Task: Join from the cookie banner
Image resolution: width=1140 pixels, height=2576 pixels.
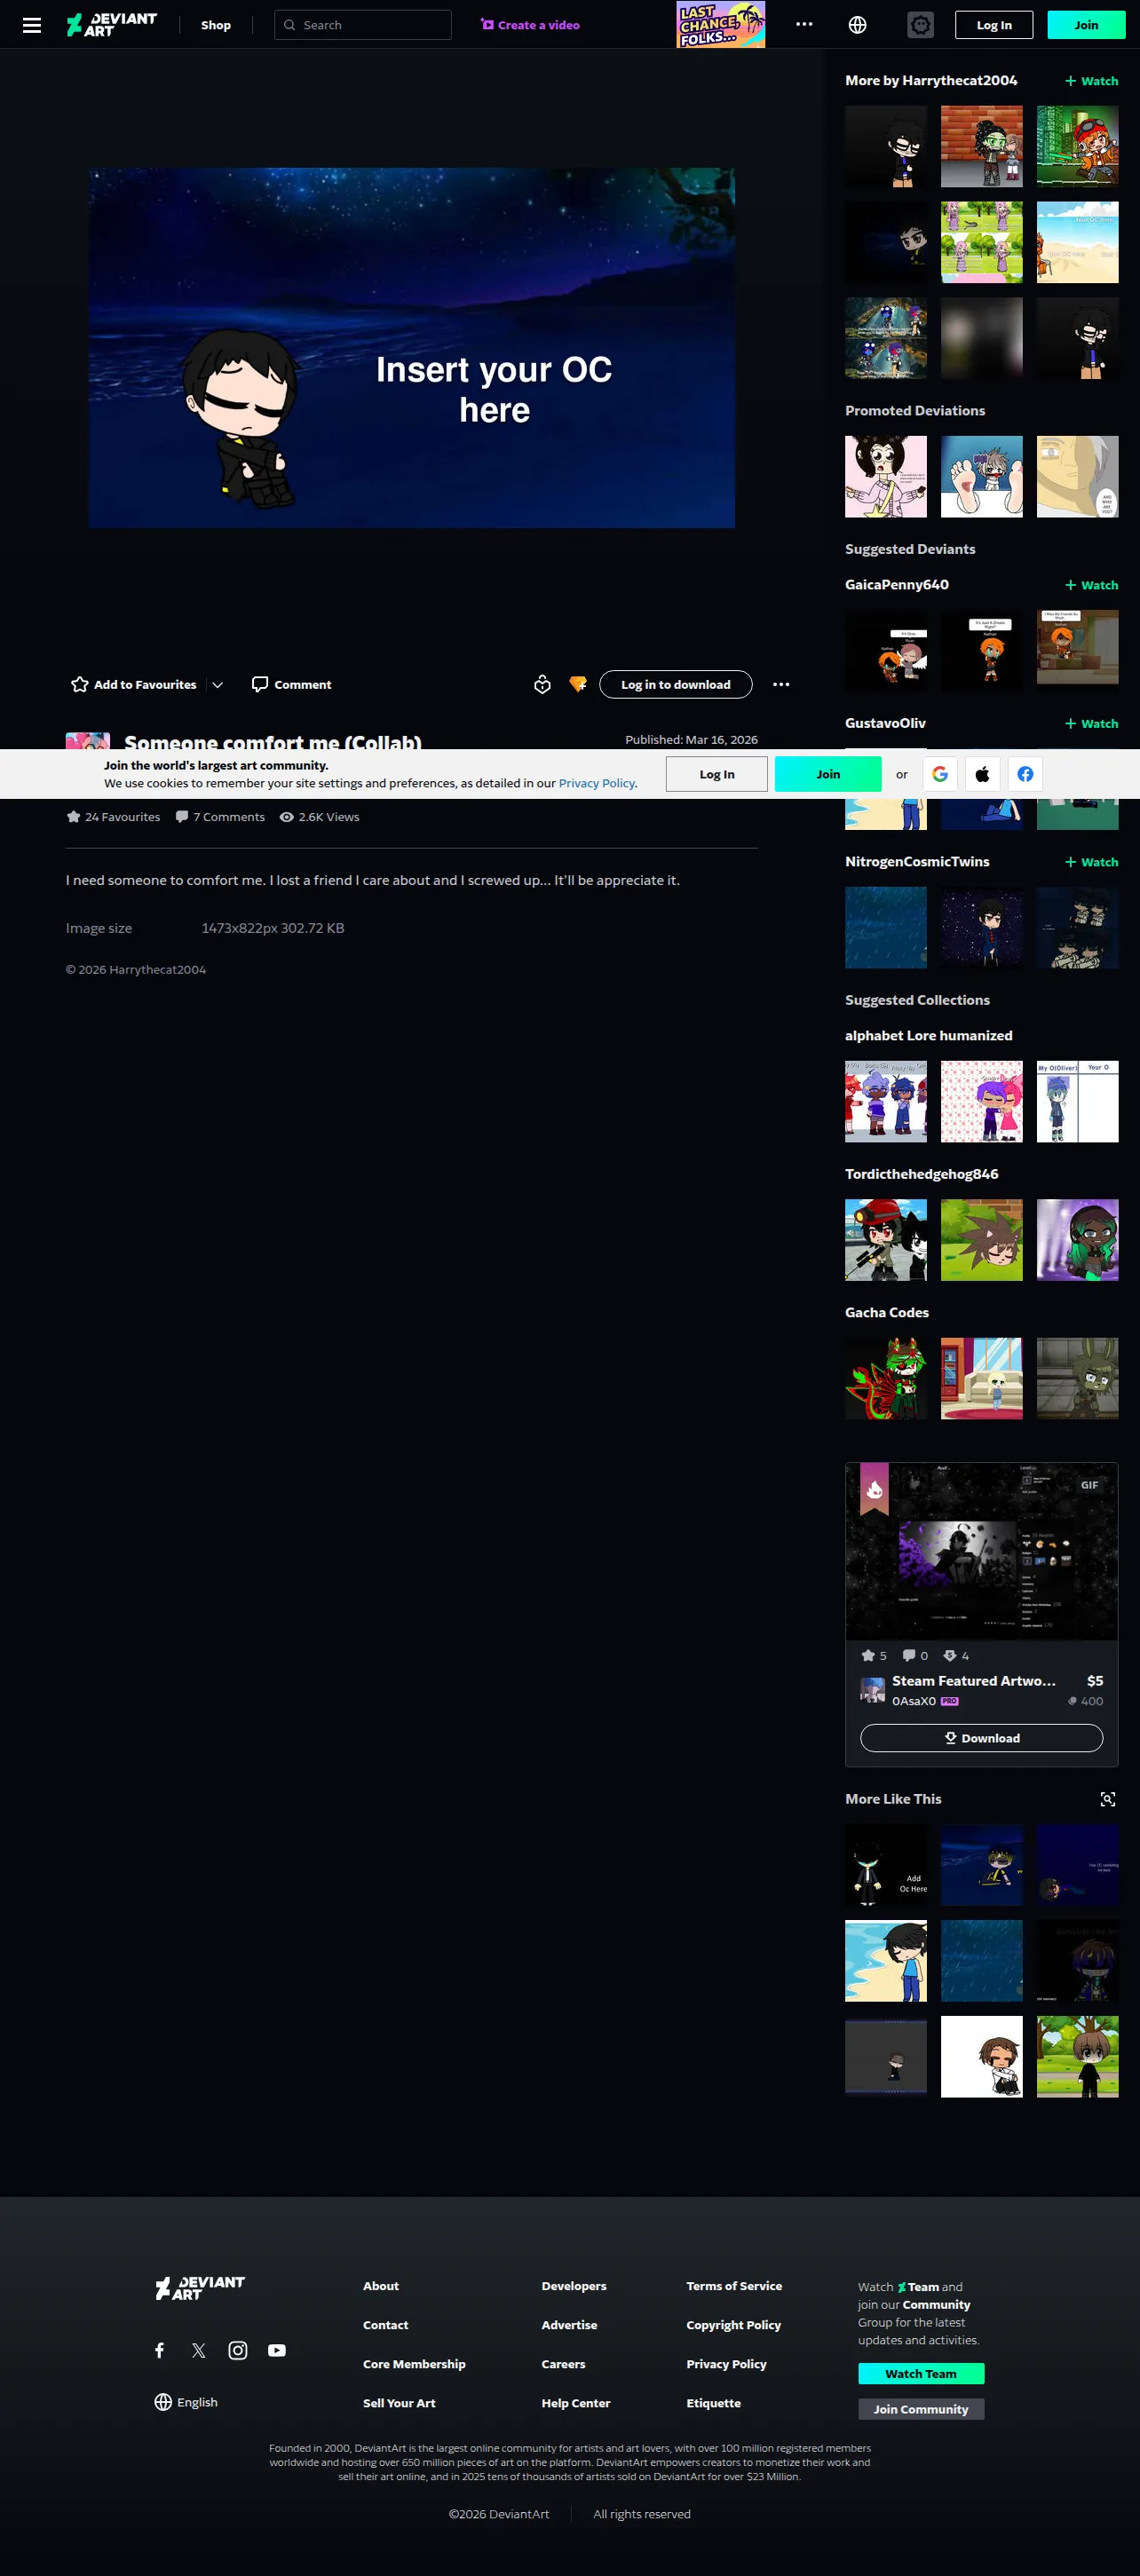Action: pyautogui.click(x=828, y=774)
